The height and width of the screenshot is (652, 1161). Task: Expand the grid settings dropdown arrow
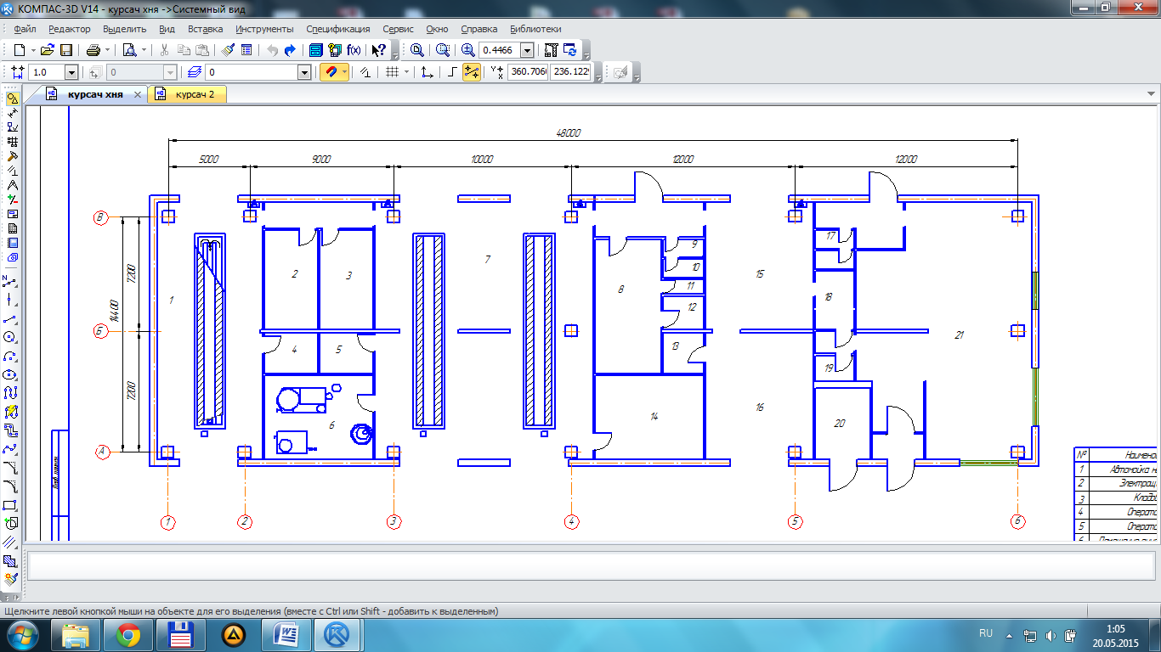pos(406,73)
